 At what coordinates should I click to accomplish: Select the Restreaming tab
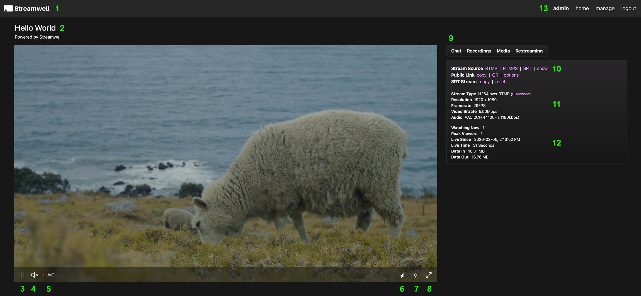(529, 51)
